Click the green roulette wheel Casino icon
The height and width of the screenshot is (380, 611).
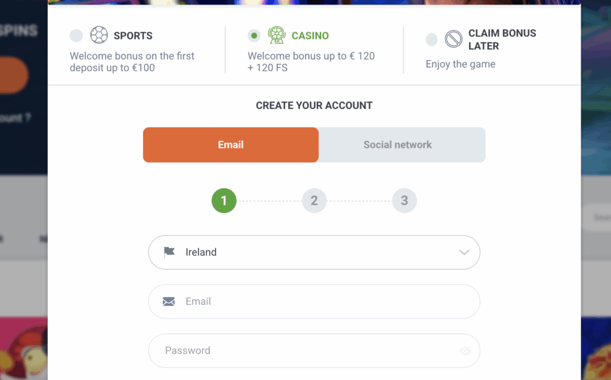[x=276, y=36]
